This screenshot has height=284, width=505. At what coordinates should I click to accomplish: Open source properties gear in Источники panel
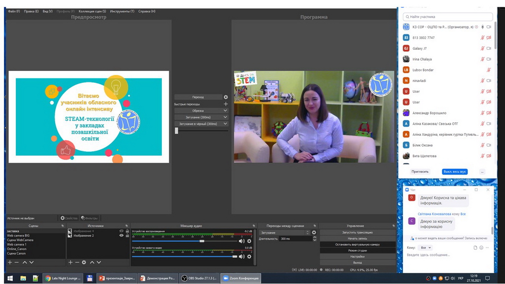[84, 262]
